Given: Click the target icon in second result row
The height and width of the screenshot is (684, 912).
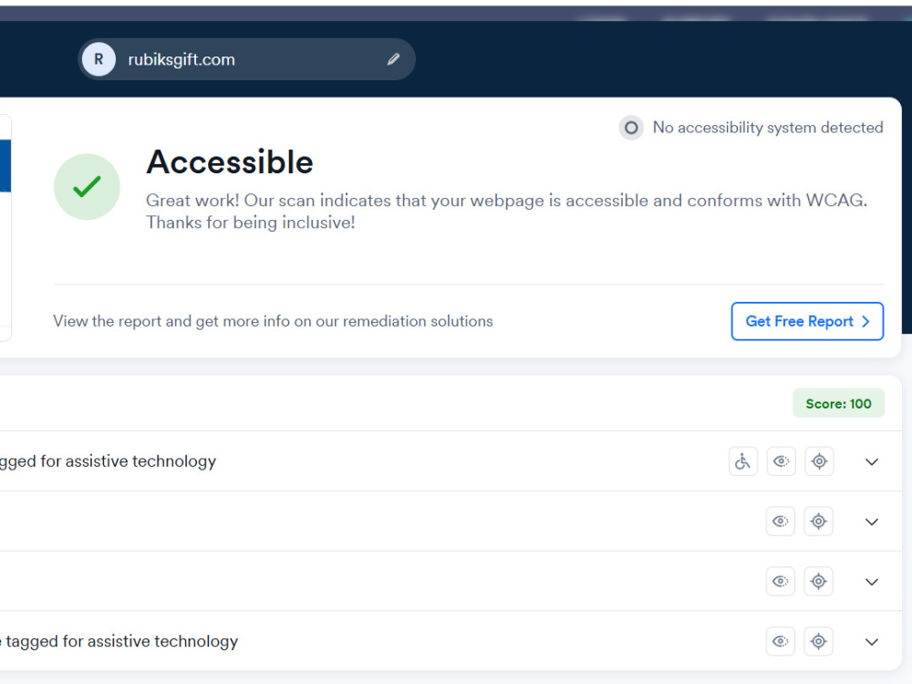Looking at the screenshot, I should pyautogui.click(x=818, y=521).
